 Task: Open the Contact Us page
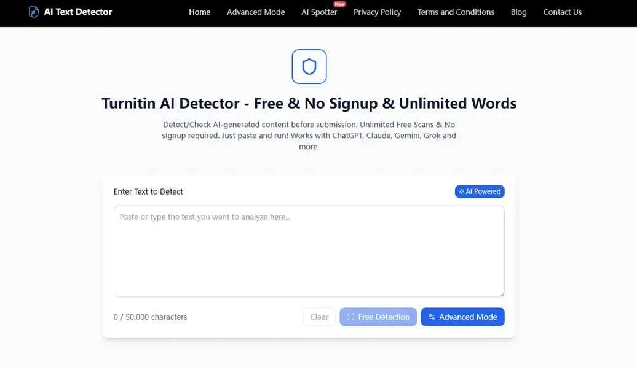click(x=562, y=12)
